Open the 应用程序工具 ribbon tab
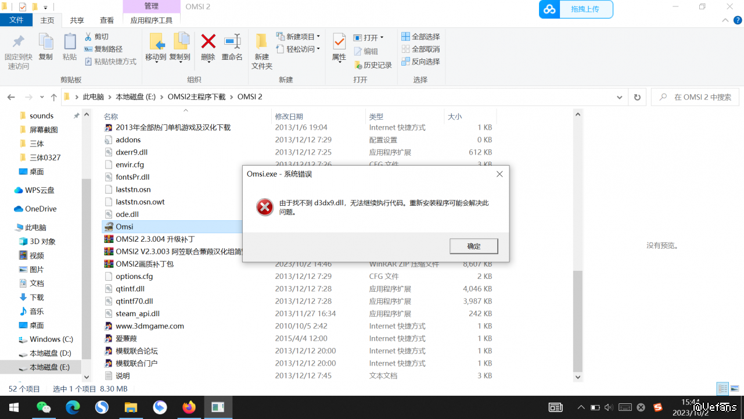 151,20
